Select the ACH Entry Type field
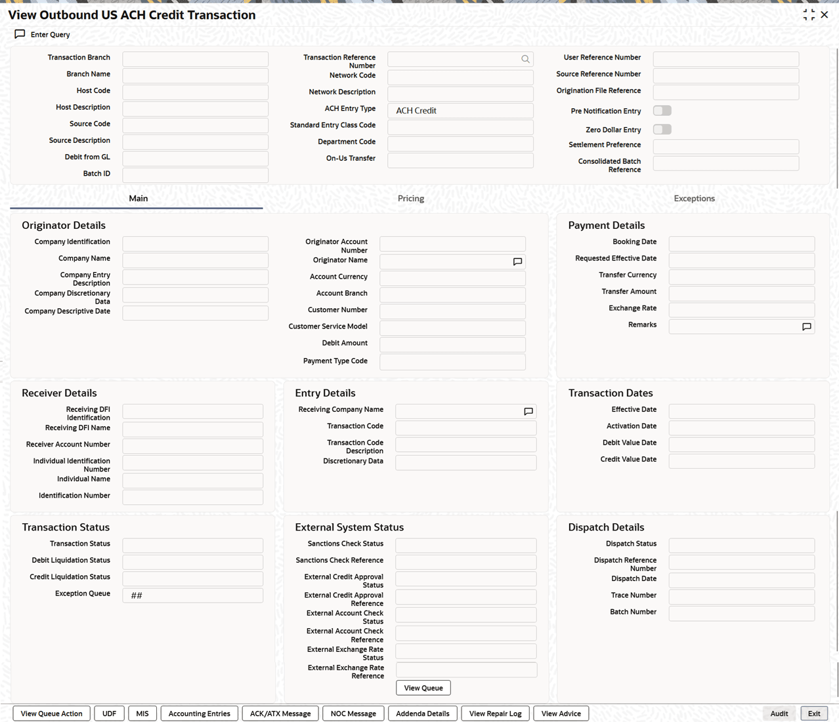Image resolution: width=839 pixels, height=722 pixels. point(460,110)
